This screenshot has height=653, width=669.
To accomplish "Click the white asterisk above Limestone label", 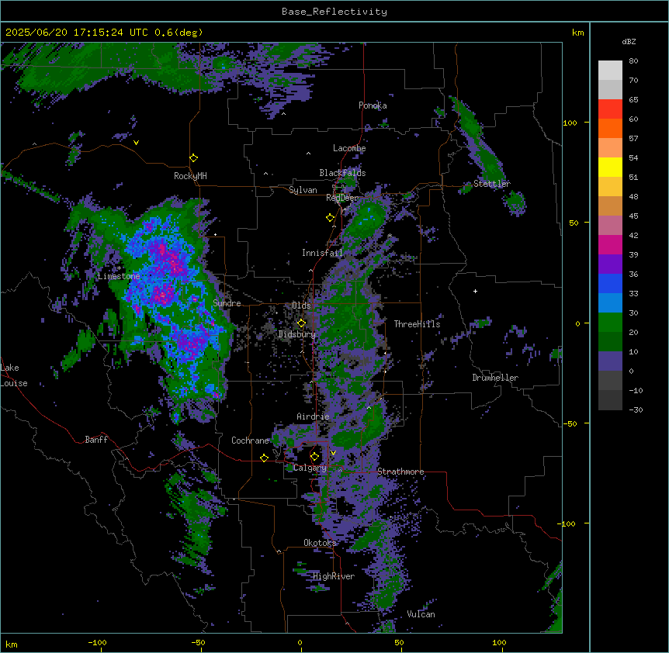I will (x=119, y=268).
